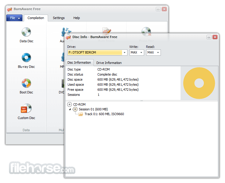This screenshot has height=183, width=225.
Task: Click the Audio CD music-notes icon
Action: 66,32
